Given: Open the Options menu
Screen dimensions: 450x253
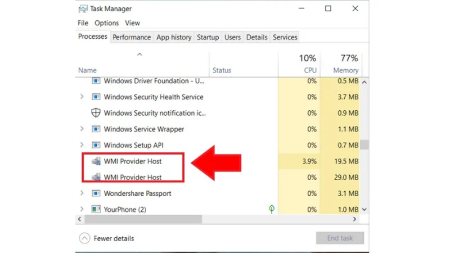Looking at the screenshot, I should pos(106,23).
